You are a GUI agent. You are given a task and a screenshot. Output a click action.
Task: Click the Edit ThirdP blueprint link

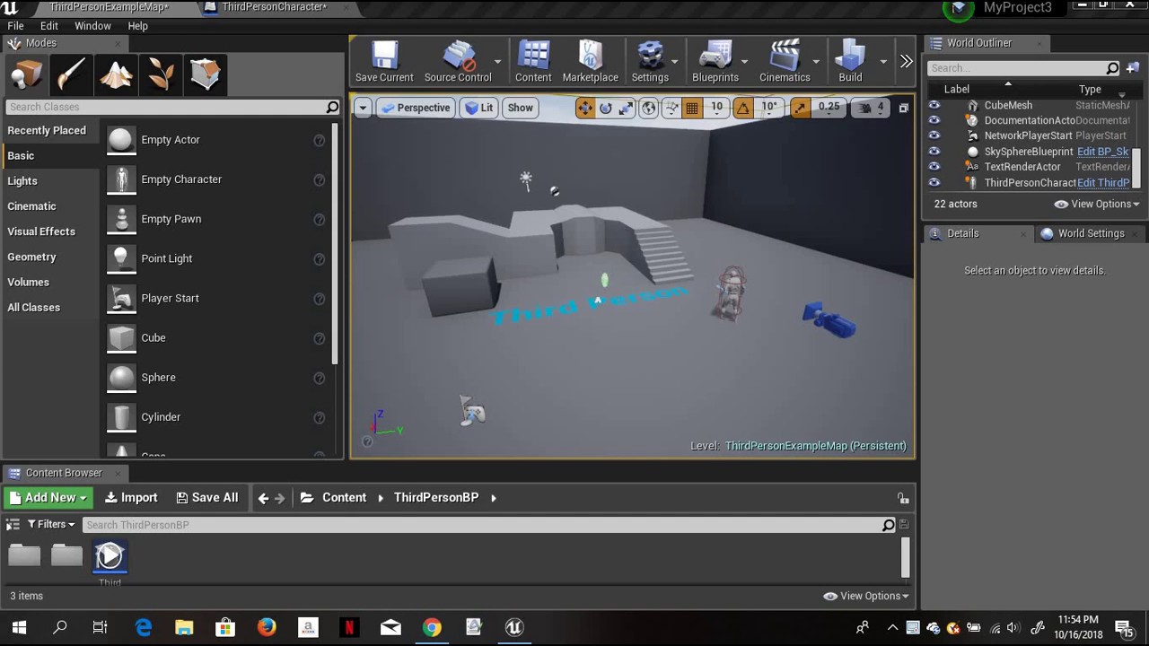(1103, 183)
